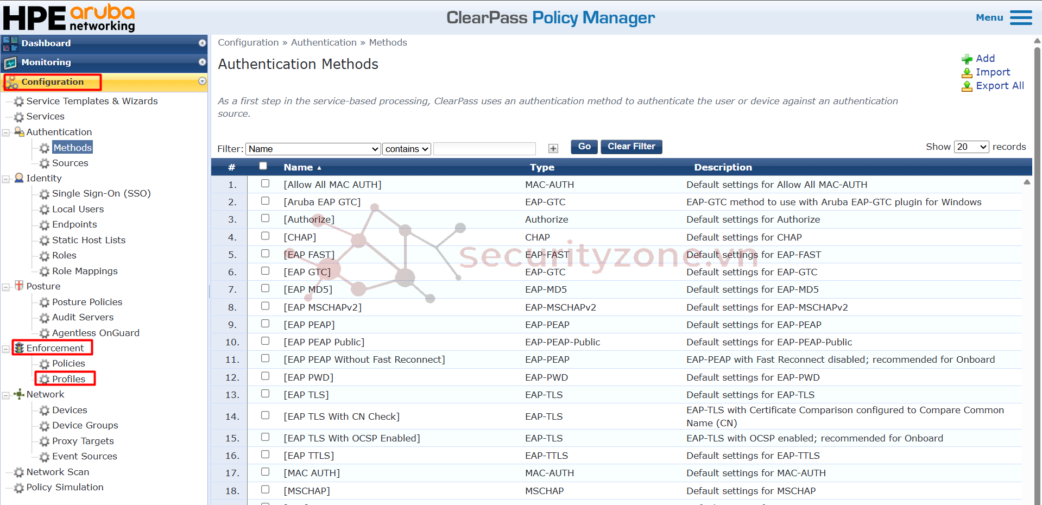Click gear icon beside Policy Simulation
The height and width of the screenshot is (505, 1042).
click(19, 488)
